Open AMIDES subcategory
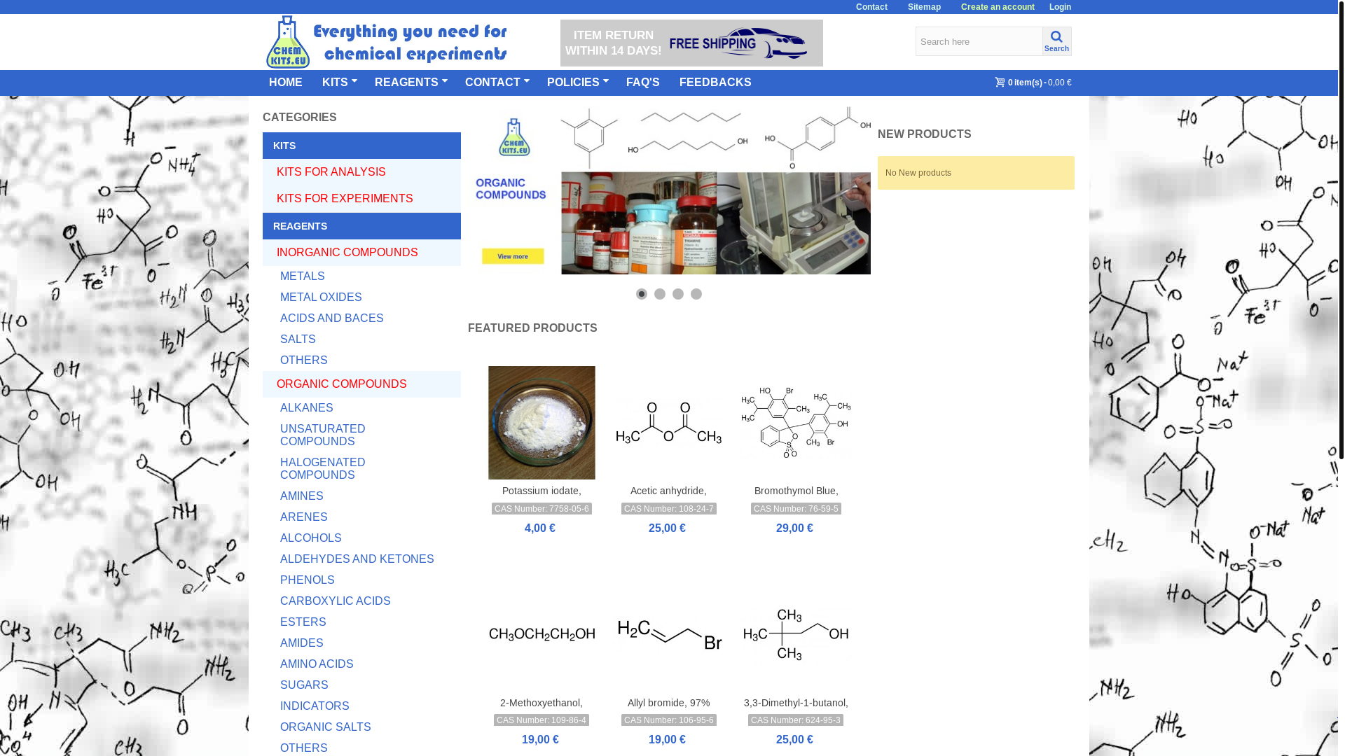 tap(302, 643)
